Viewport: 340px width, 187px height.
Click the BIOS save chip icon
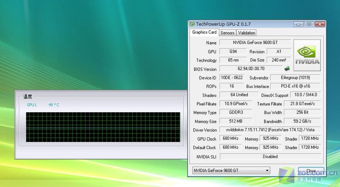click(x=287, y=68)
